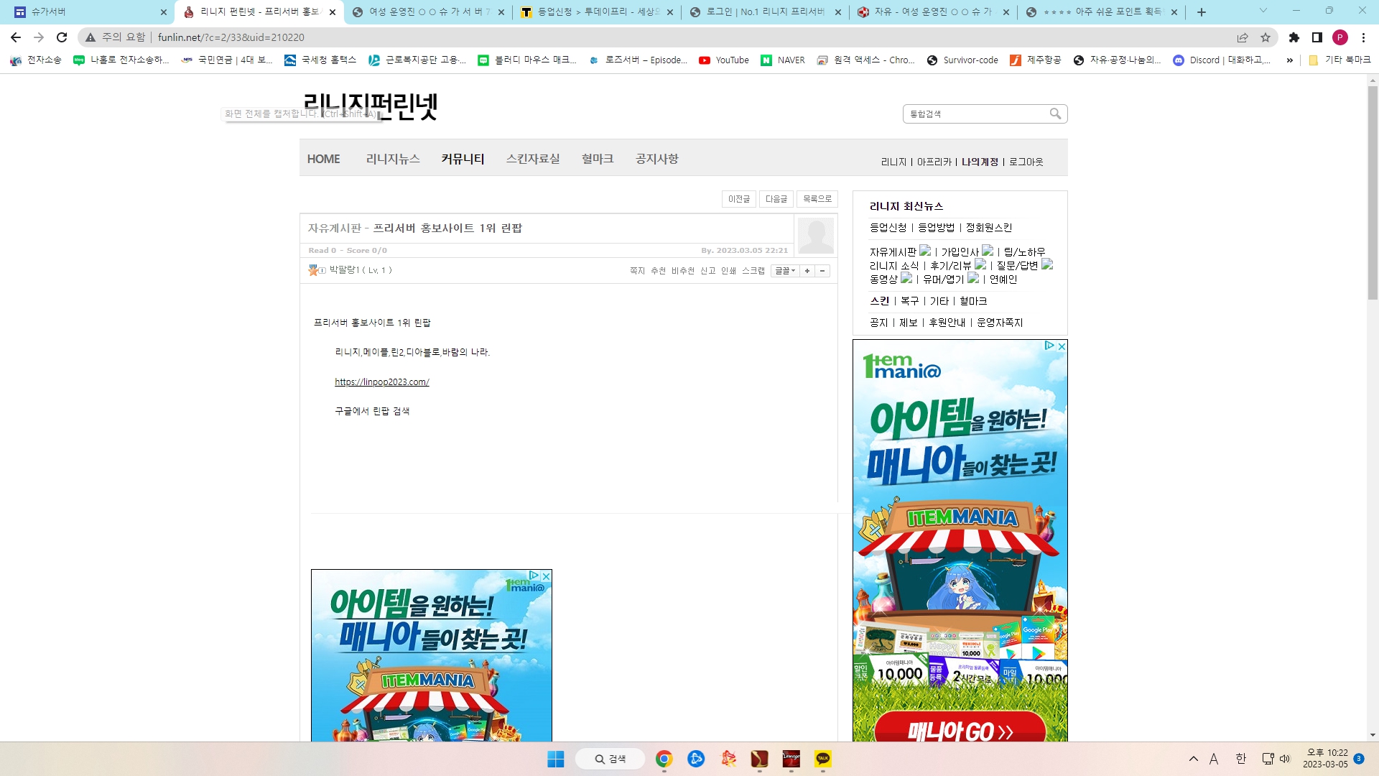
Task: Open the 스킨자료실 menu
Action: coord(533,159)
